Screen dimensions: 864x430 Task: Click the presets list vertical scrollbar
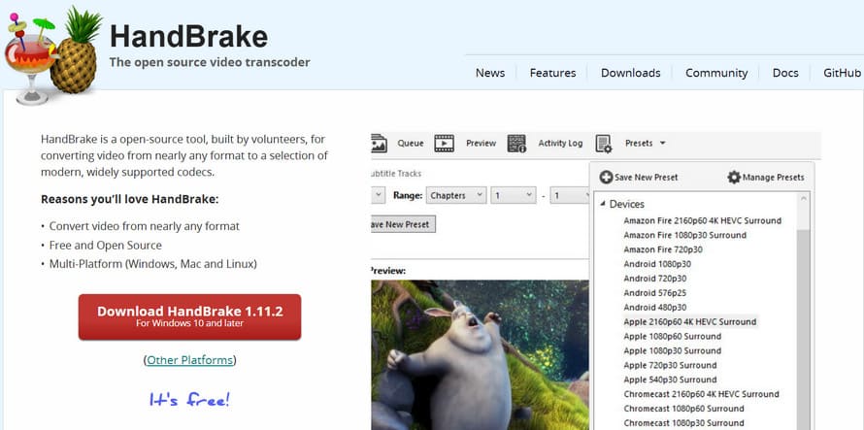coord(804,312)
